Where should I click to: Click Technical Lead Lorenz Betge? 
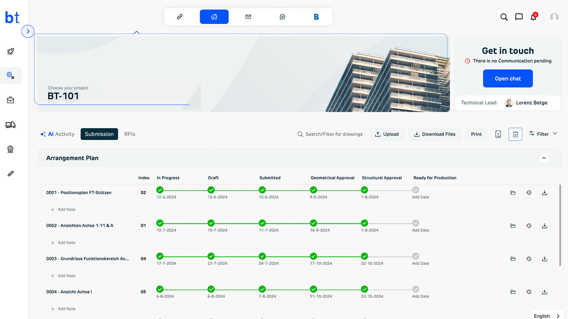pyautogui.click(x=508, y=103)
